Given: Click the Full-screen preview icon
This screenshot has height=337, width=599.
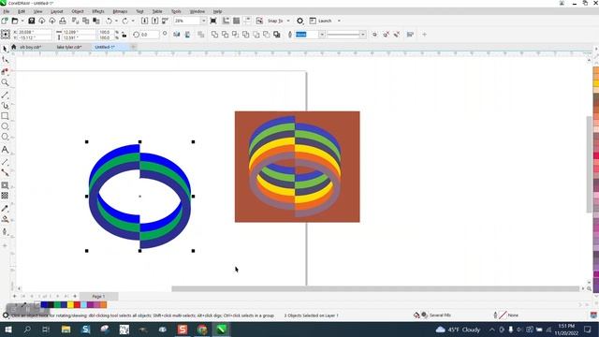Looking at the screenshot, I should point(213,21).
